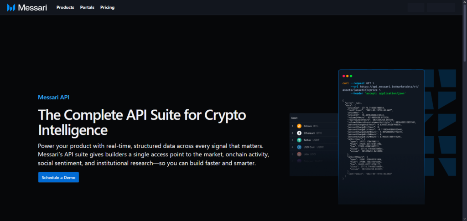This screenshot has width=467, height=221.
Task: Go to homepage via Messari wordmark
Action: point(32,7)
